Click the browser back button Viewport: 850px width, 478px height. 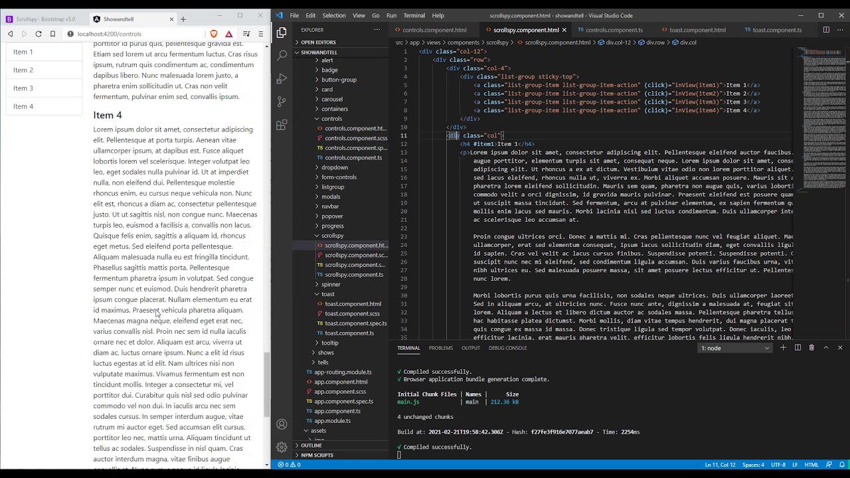[10, 34]
